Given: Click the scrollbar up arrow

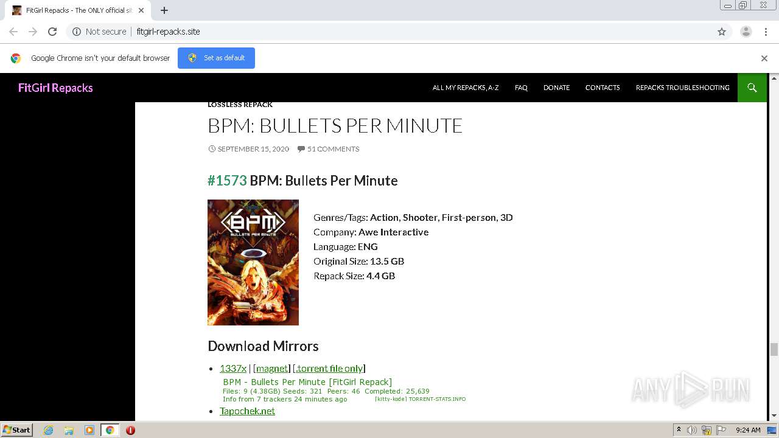Looking at the screenshot, I should [x=774, y=78].
